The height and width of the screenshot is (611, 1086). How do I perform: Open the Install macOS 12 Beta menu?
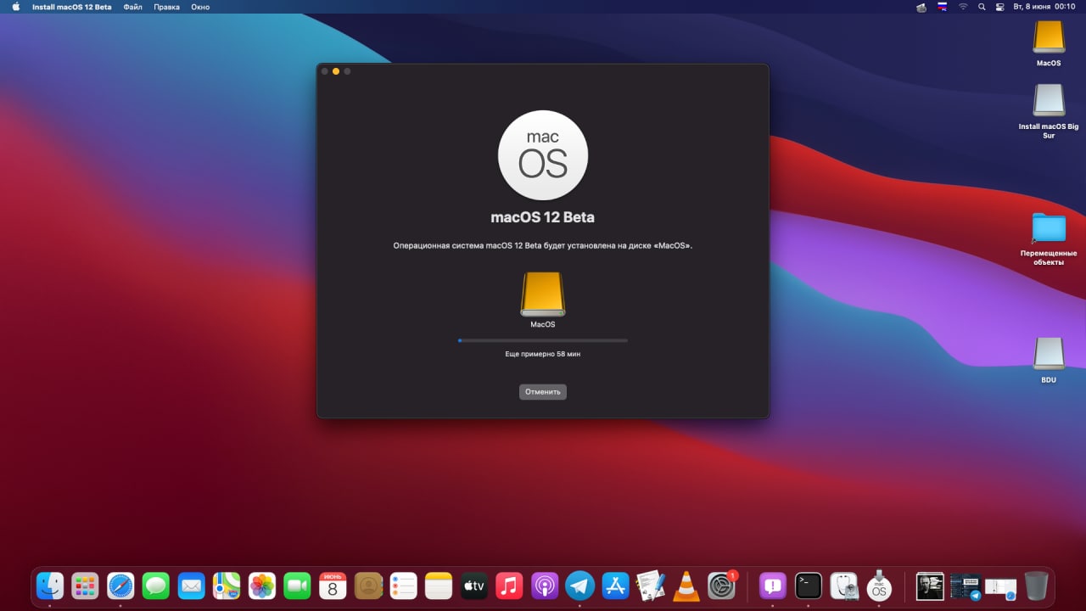point(71,7)
